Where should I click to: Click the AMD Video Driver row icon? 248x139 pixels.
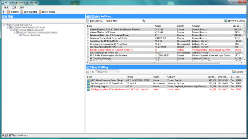(x=88, y=80)
